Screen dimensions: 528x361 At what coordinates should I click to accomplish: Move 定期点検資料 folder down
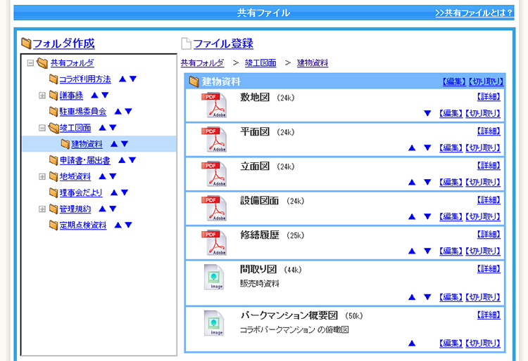(x=128, y=225)
